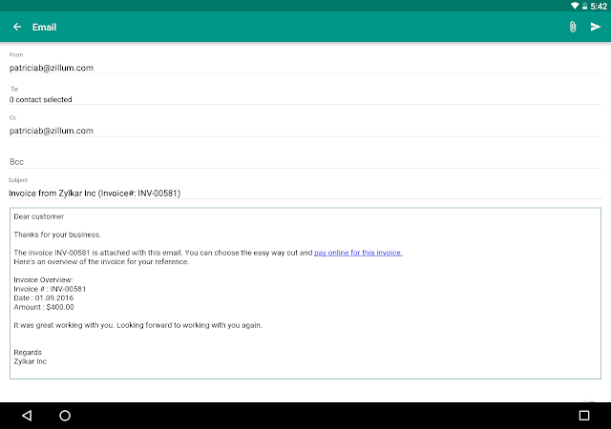Click the Subject field label
Image resolution: width=611 pixels, height=429 pixels.
18,180
